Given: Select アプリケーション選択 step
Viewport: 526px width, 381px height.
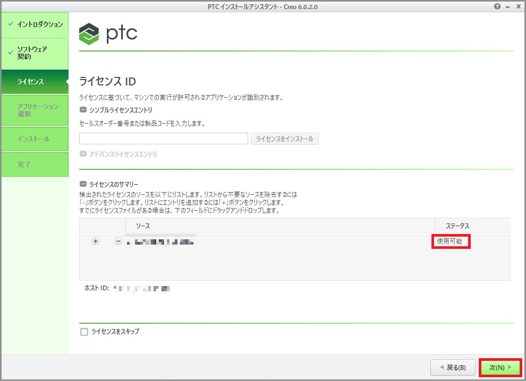Looking at the screenshot, I should point(35,110).
